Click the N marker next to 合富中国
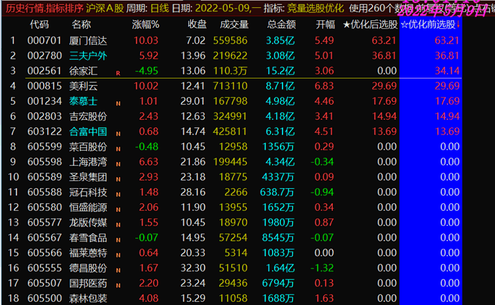Image resolution: width=495 pixels, height=305 pixels. [x=118, y=134]
